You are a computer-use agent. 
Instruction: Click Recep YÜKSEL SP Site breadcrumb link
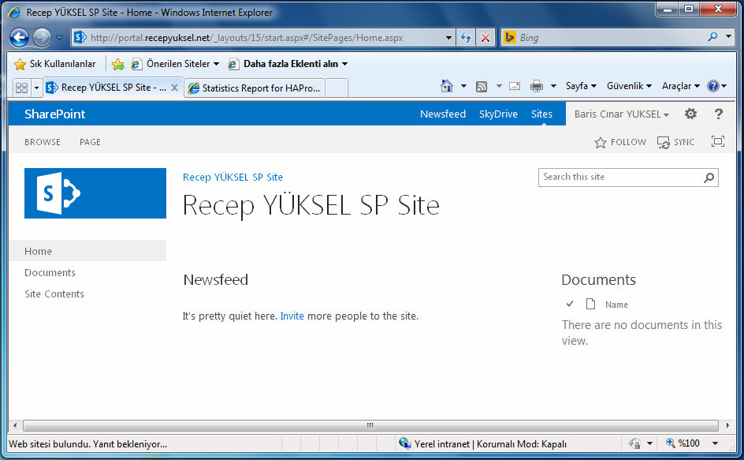tap(232, 178)
